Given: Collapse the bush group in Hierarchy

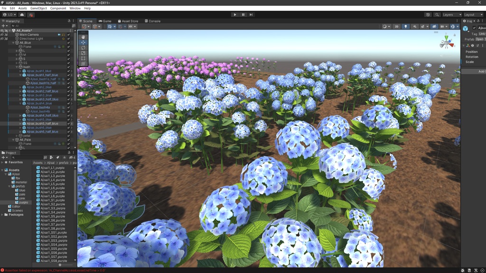Looking at the screenshot, I should [x=17, y=67].
